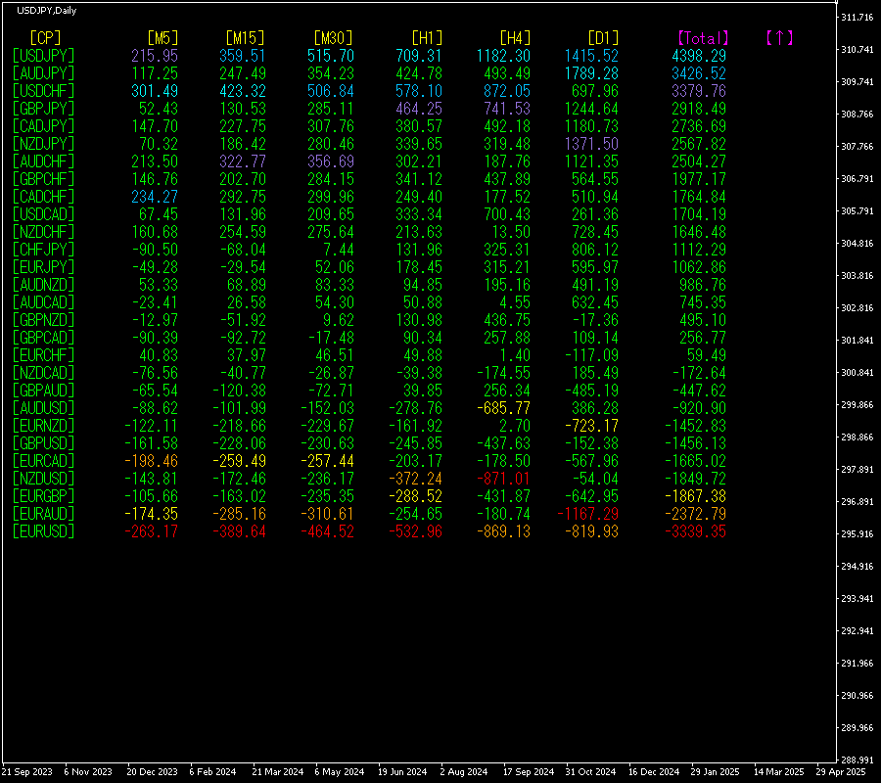Select the [GBPAUD] pair label

43,391
